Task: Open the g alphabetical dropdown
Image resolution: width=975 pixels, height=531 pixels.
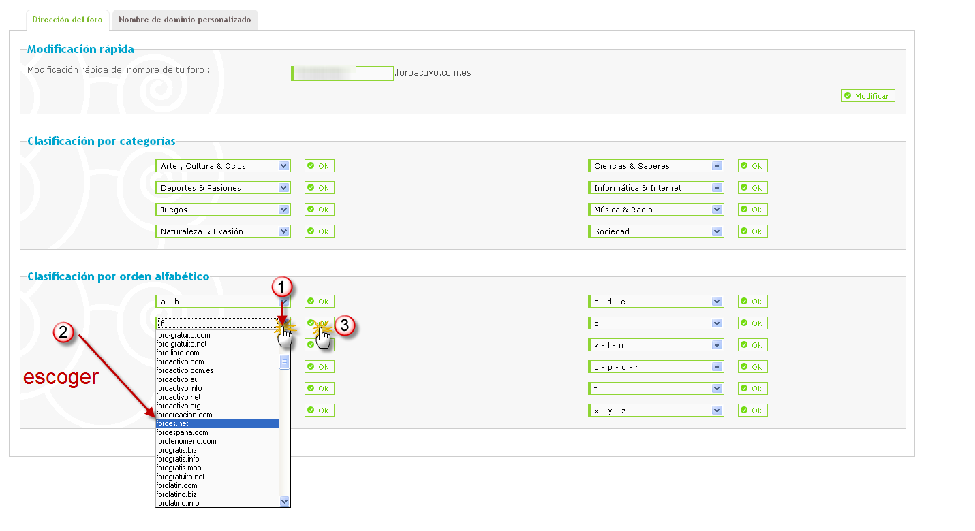Action: [x=655, y=323]
